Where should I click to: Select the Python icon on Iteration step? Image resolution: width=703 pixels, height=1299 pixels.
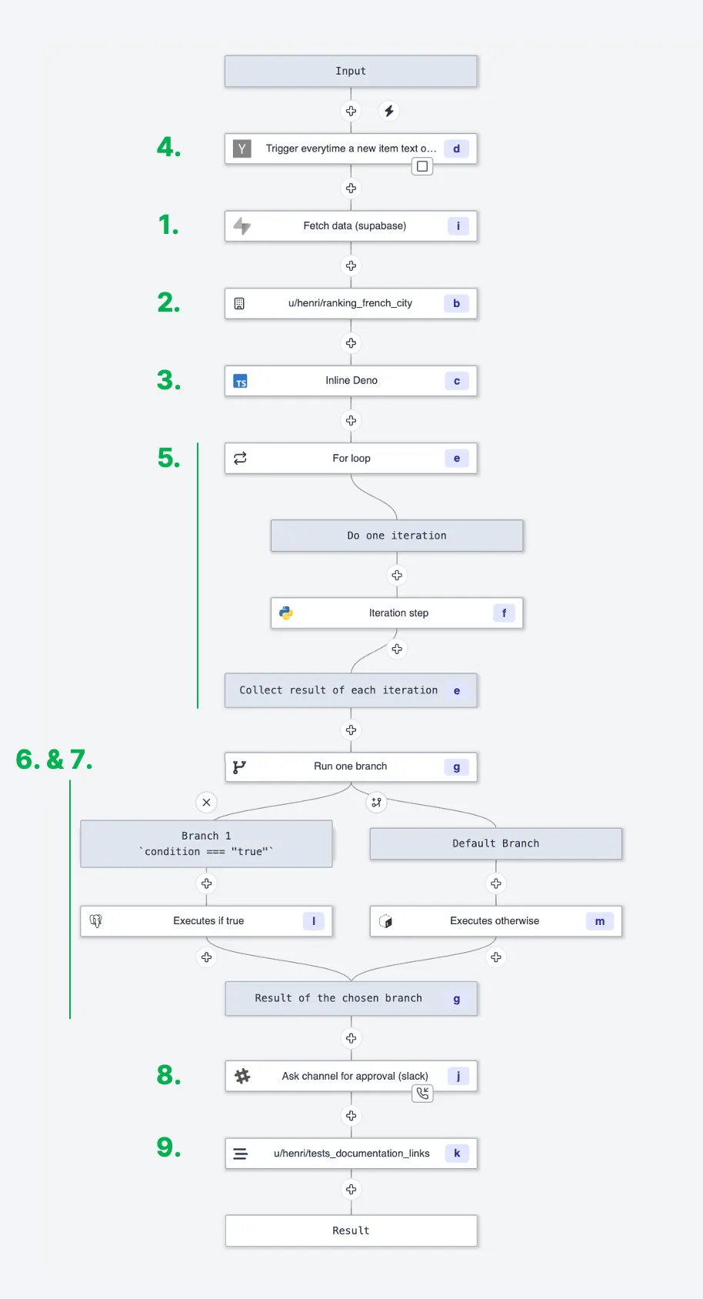pos(286,613)
